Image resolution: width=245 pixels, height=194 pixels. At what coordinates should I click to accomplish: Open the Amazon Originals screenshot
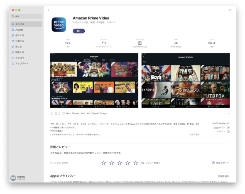(186, 81)
